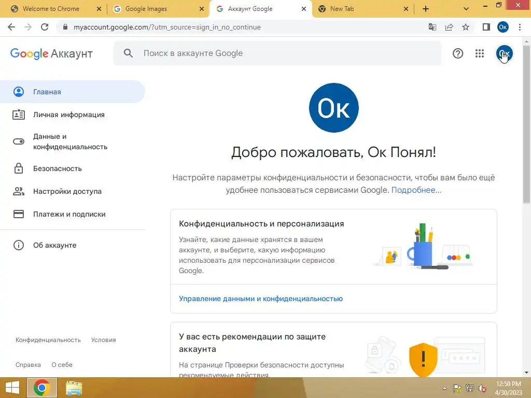The image size is (531, 398).
Task: Click the Справка footer link
Action: [28, 365]
